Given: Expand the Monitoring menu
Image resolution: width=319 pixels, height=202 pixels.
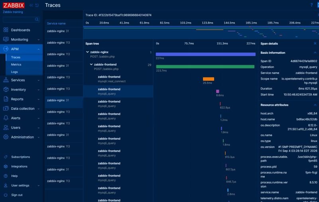Looking at the screenshot, I should coord(39,39).
